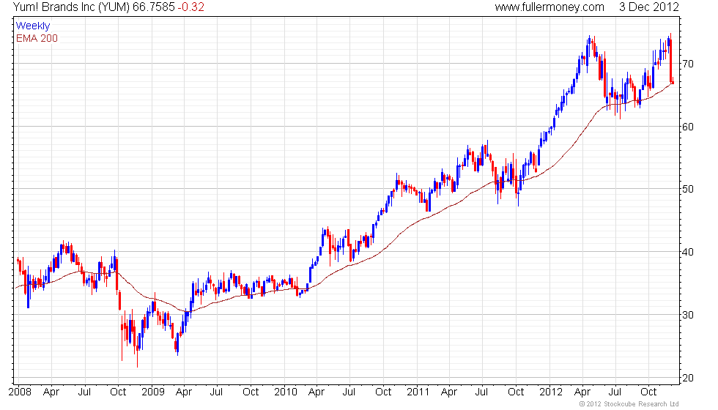Click the y-axis label 30
The height and width of the screenshot is (410, 718).
pos(688,315)
